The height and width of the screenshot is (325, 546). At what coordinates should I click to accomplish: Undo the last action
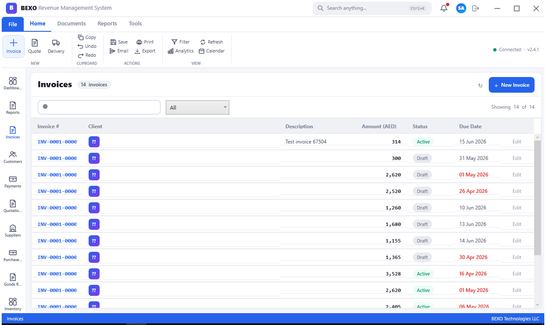pyautogui.click(x=87, y=46)
